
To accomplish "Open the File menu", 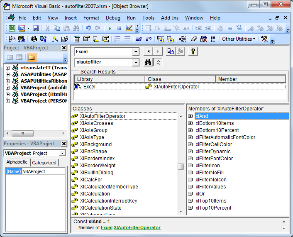I will click(x=22, y=18).
